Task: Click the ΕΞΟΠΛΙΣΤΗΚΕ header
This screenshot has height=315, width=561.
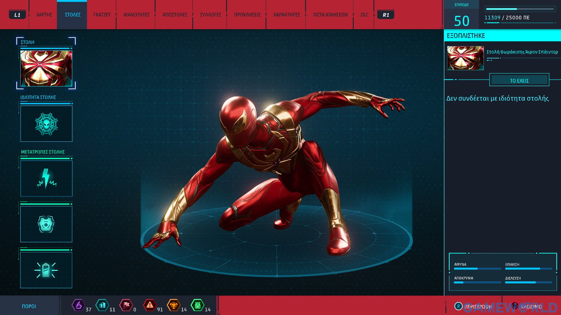Action: click(466, 35)
